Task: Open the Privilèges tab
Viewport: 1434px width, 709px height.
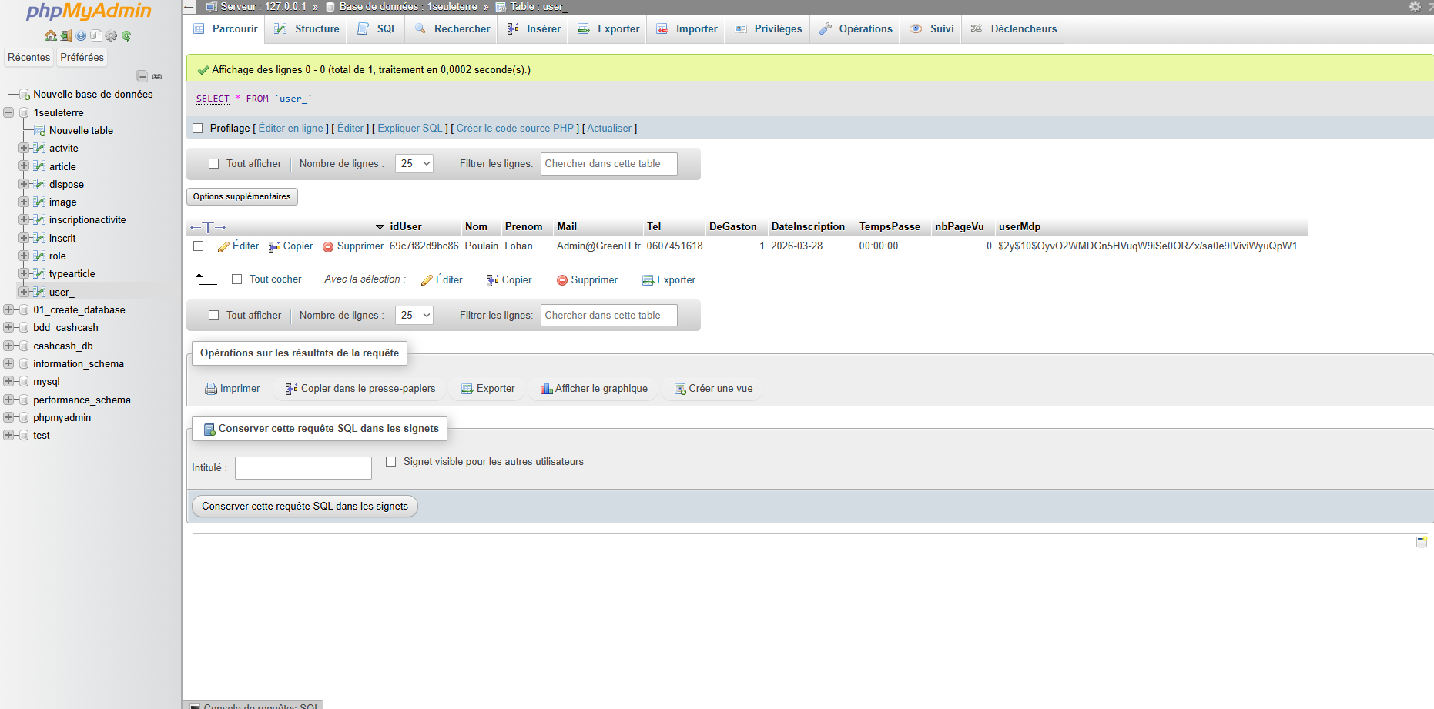Action: coord(769,28)
